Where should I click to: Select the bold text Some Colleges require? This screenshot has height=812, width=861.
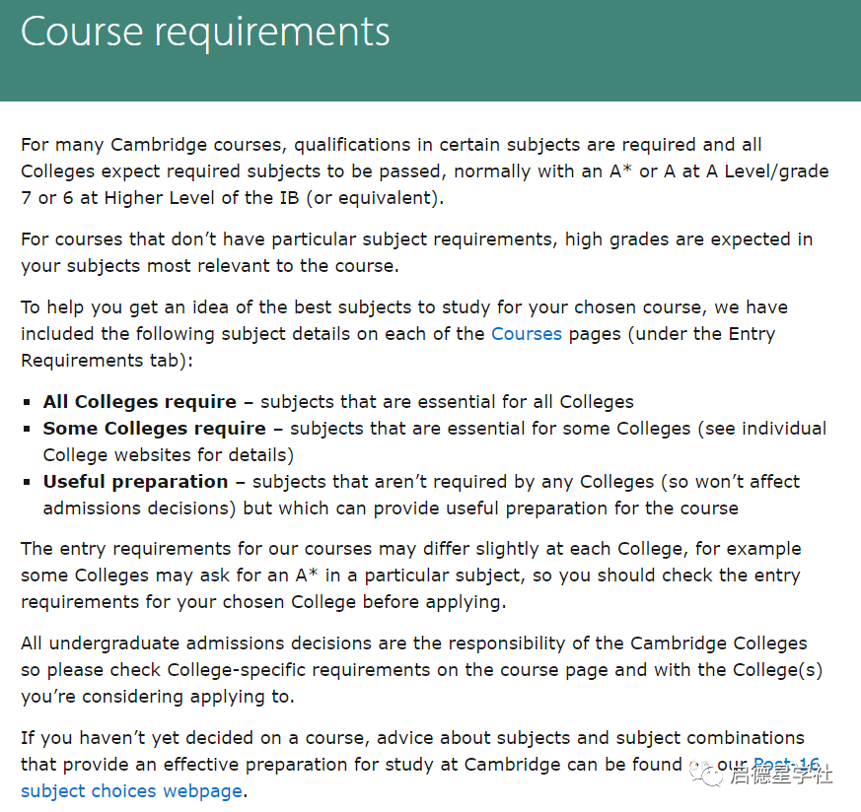click(155, 428)
